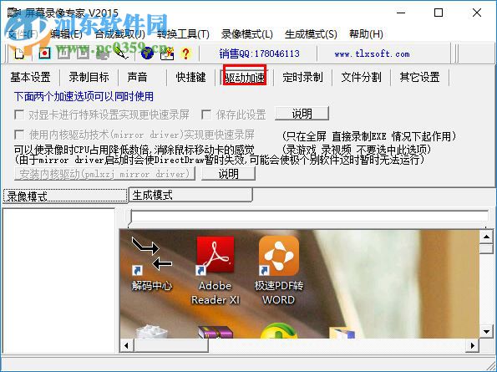Click 说明 button beside 安装内核驱动
The image size is (497, 372).
pyautogui.click(x=228, y=174)
